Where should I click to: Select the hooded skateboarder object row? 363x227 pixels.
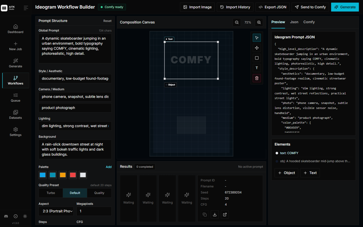313,161
